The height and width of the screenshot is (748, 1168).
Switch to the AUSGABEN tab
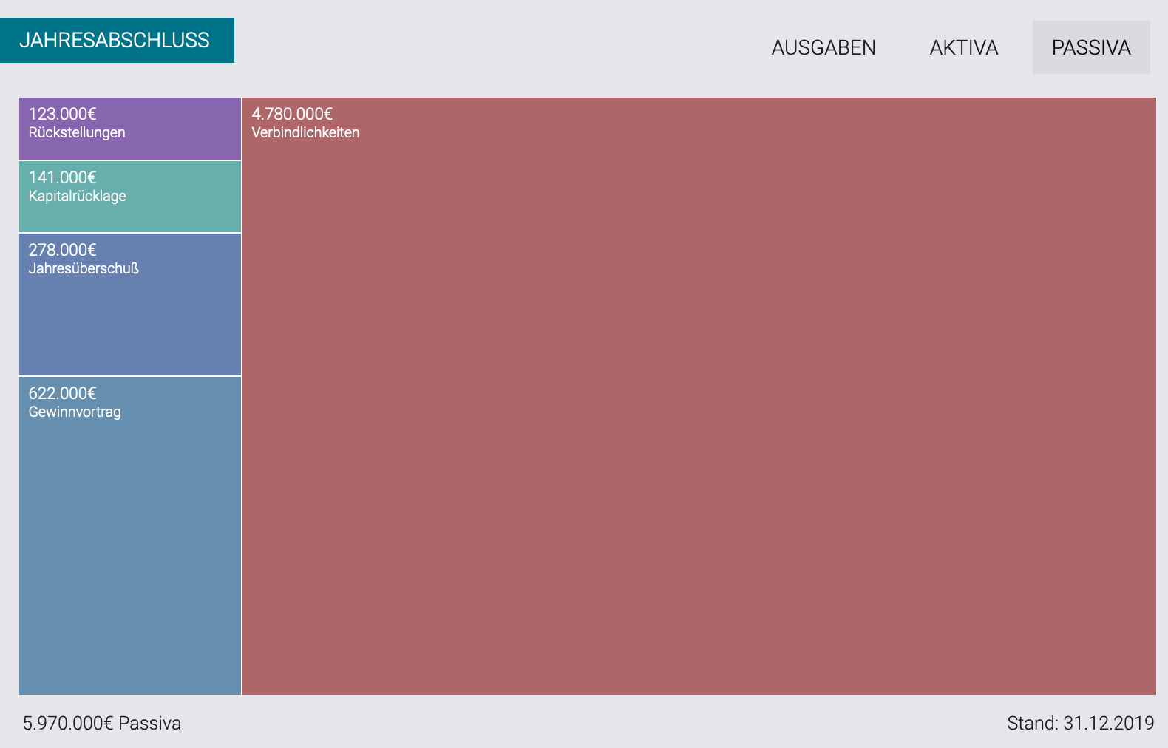[x=824, y=47]
